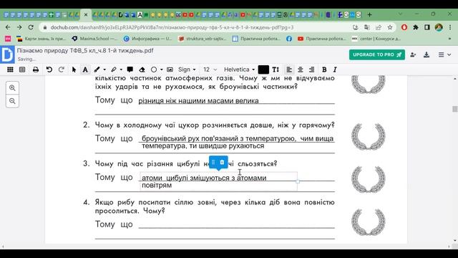Print the document with printer icon
This screenshot has height=258, width=458.
(36, 70)
